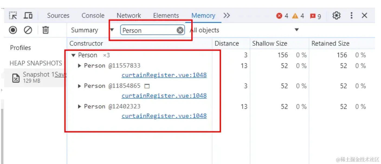The width and height of the screenshot is (381, 164).
Task: Click the Profiles sidebar heading
Action: [x=21, y=48]
